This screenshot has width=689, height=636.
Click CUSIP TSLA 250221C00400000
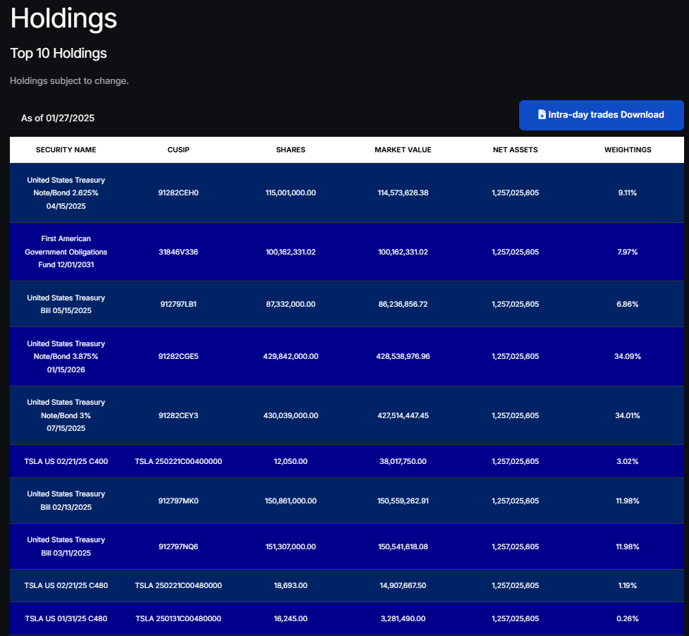click(178, 461)
